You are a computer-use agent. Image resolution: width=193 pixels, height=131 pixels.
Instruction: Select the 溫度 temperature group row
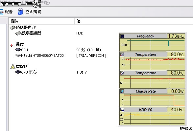click(17, 44)
